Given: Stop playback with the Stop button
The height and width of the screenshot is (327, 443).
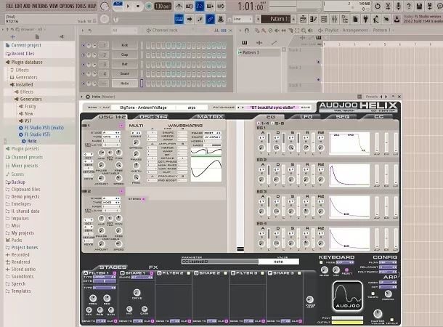Looking at the screenshot, I should pos(138,7).
